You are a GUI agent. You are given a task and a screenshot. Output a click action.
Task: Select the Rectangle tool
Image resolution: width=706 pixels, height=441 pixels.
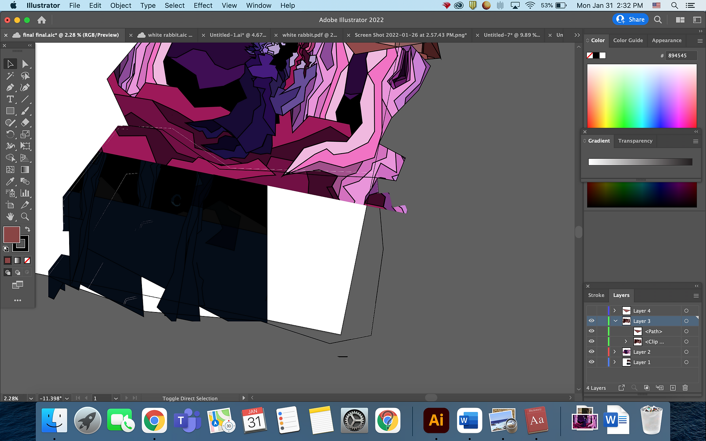(10, 111)
